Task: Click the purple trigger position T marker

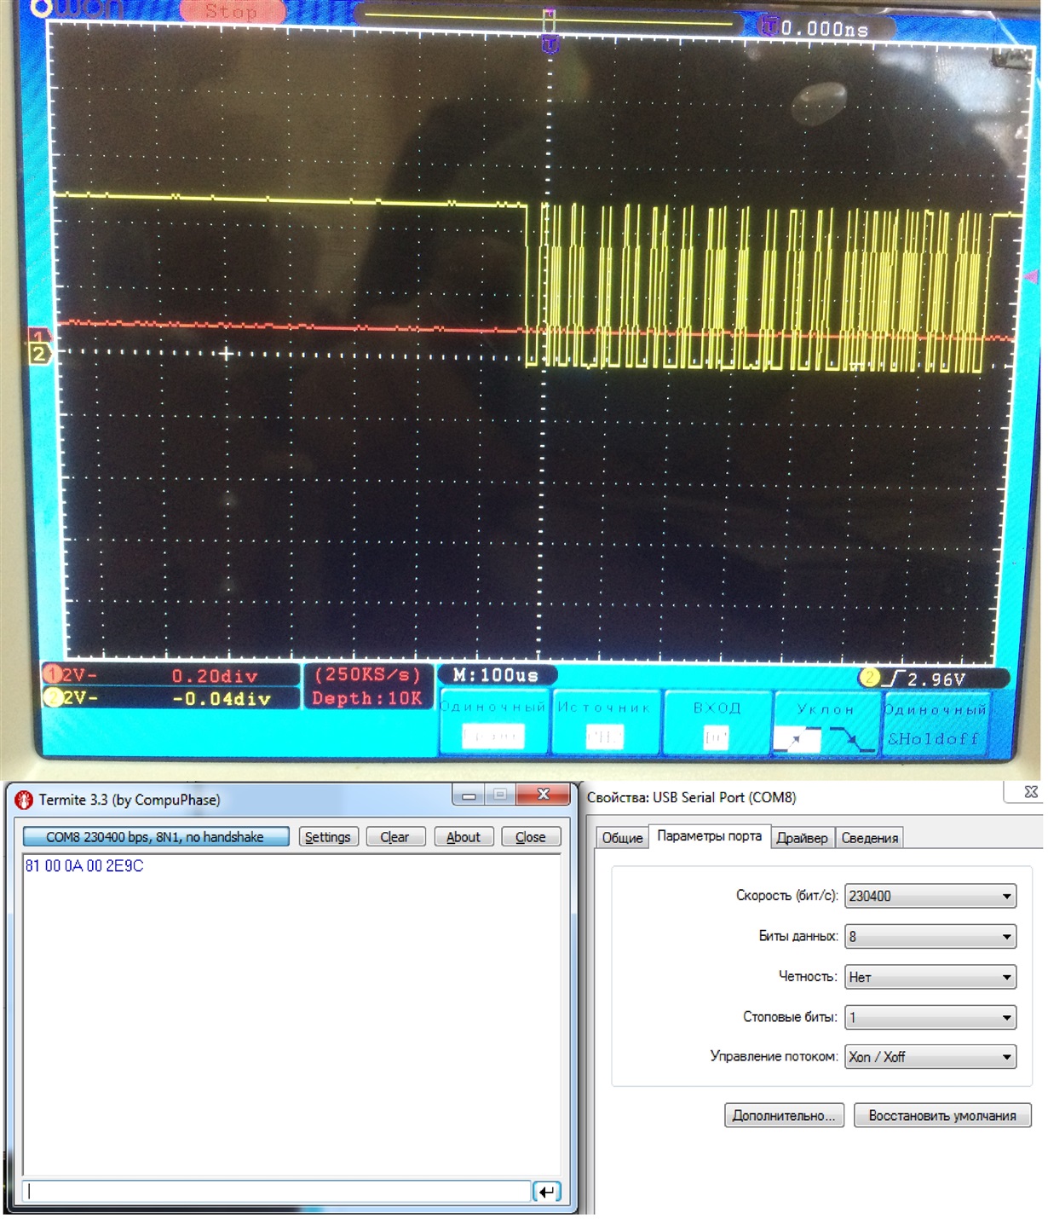Action: tap(550, 43)
